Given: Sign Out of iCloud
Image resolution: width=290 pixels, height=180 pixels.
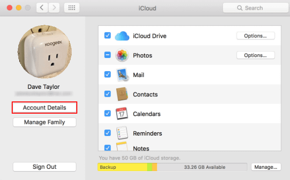Looking at the screenshot, I should pyautogui.click(x=45, y=167).
